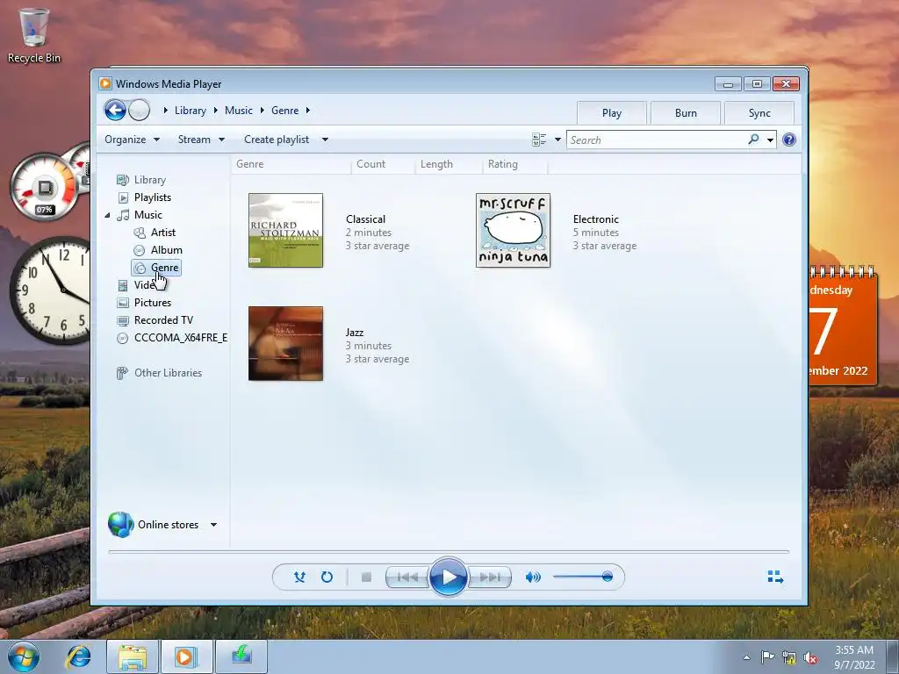Open Other Libraries

[168, 373]
